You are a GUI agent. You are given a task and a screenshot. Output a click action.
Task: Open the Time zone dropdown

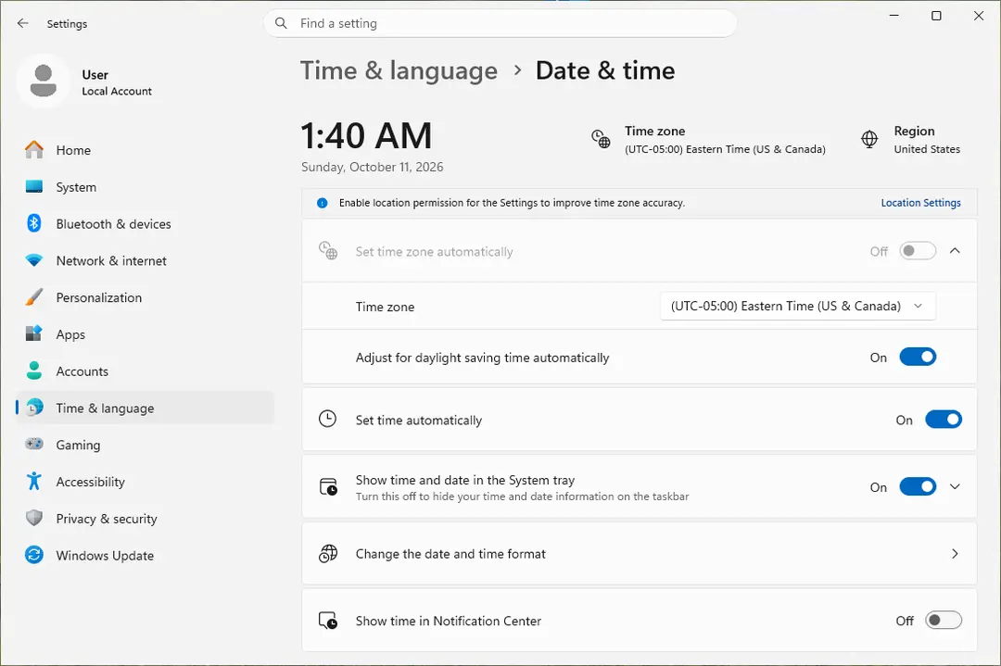click(798, 307)
